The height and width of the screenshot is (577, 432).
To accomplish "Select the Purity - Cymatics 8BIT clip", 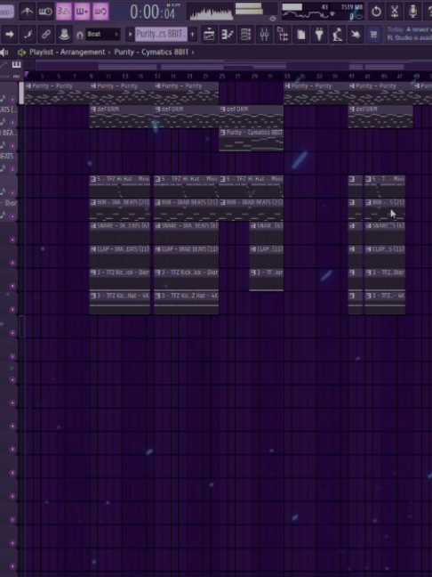I will [x=252, y=140].
